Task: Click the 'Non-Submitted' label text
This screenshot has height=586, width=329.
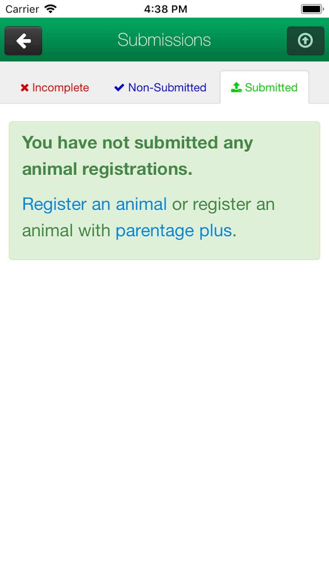Action: tap(167, 88)
